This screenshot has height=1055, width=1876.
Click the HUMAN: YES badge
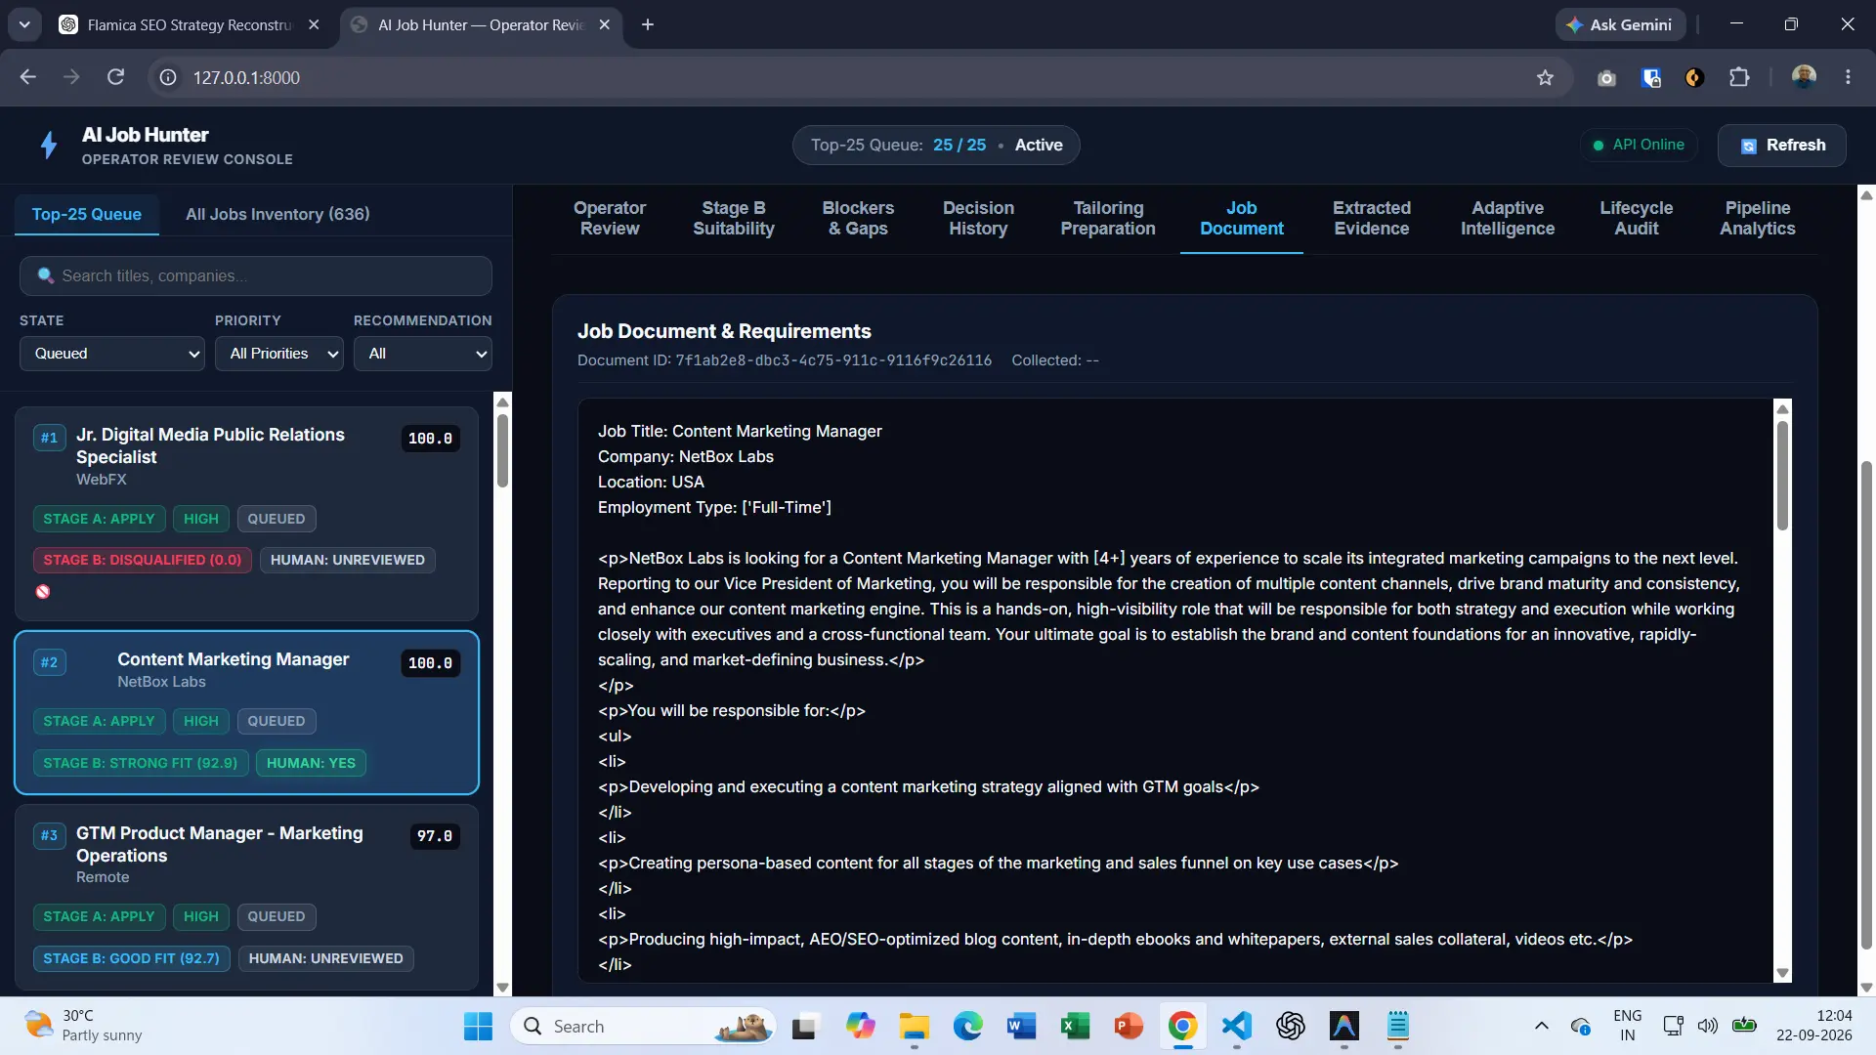coord(311,763)
